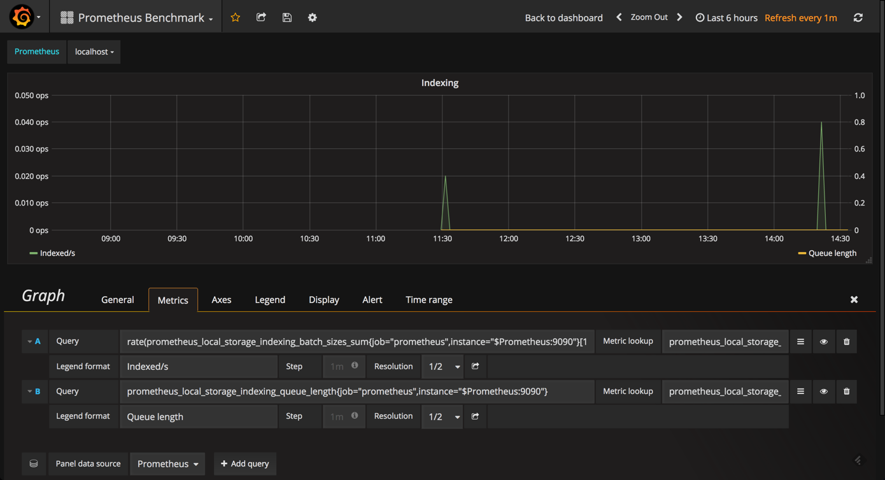Image resolution: width=885 pixels, height=480 pixels.
Task: Switch to the General tab
Action: (118, 299)
